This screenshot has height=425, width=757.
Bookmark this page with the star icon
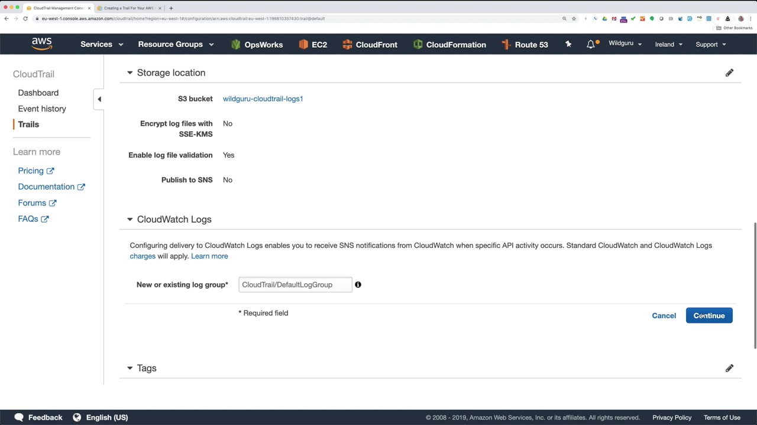tap(574, 18)
